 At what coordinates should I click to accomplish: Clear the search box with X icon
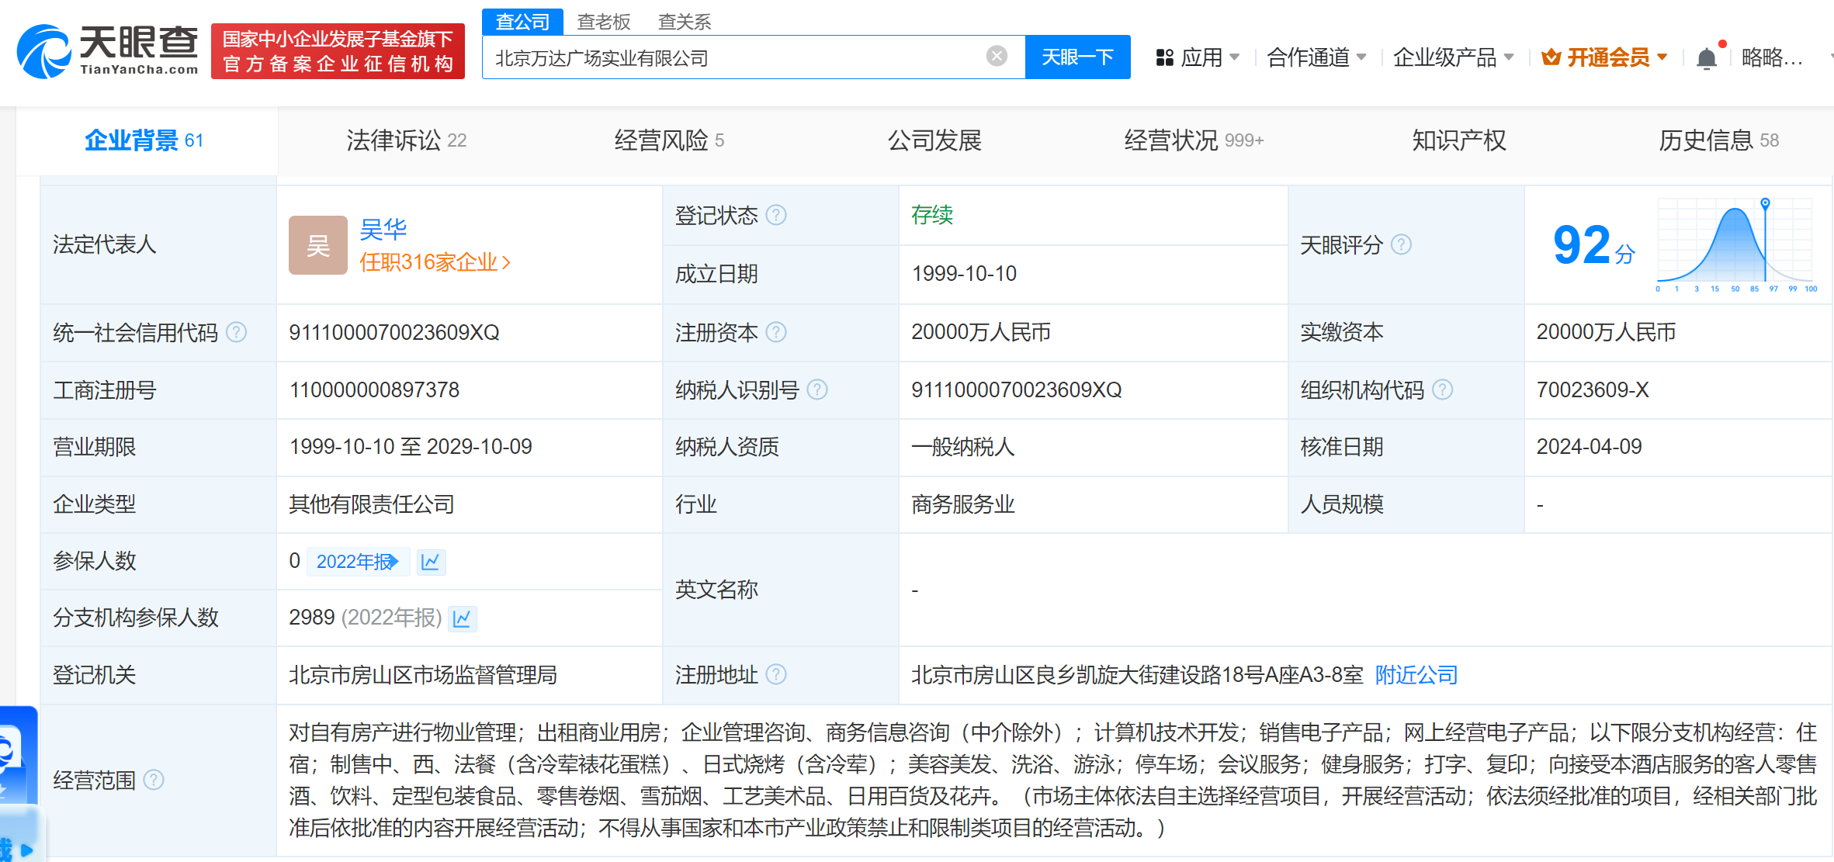point(997,56)
